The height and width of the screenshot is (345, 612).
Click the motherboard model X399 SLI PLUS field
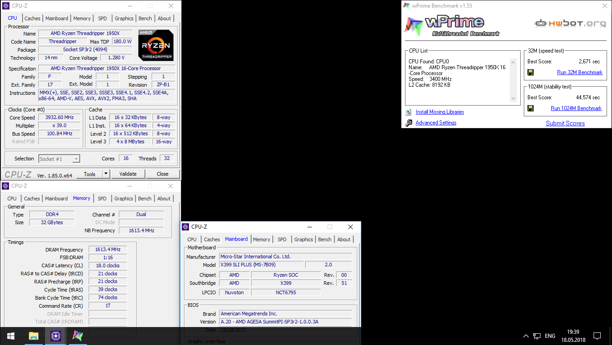(x=261, y=265)
